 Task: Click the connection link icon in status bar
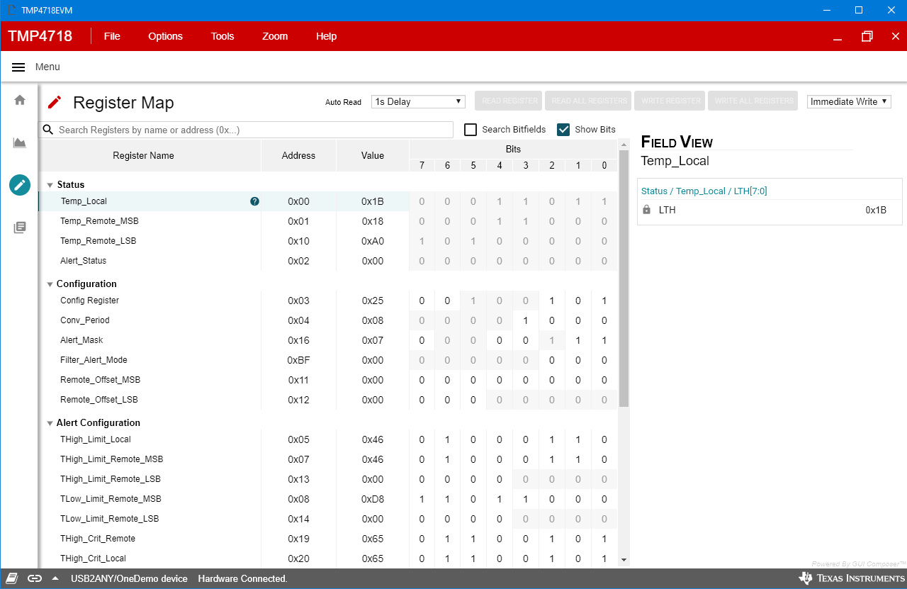click(x=35, y=578)
